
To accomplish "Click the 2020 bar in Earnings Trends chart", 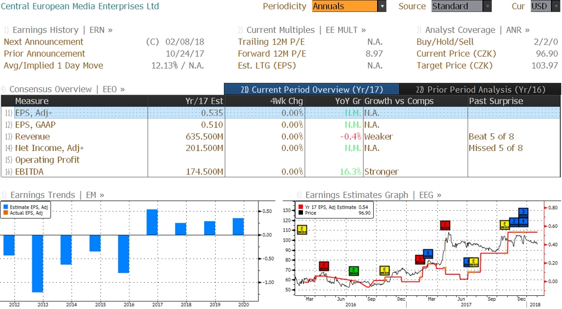I will click(238, 227).
